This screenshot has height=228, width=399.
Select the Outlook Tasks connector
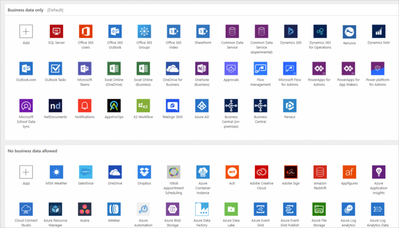(55, 68)
